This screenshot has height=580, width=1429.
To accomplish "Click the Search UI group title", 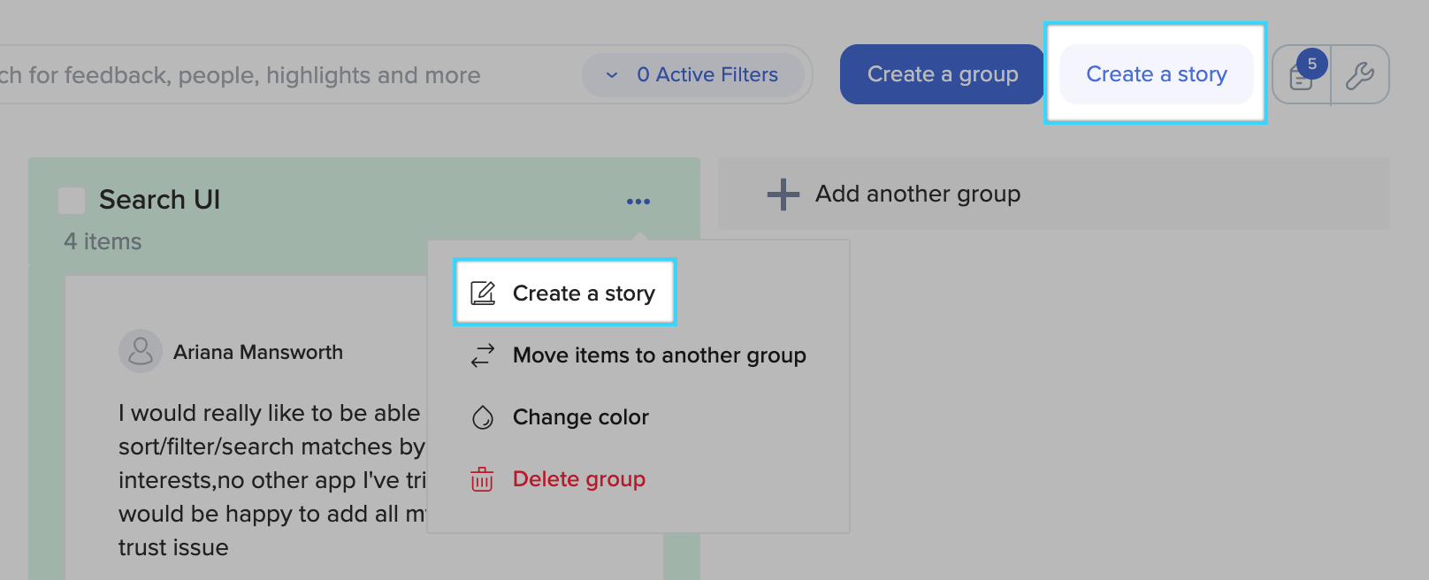I will coord(159,200).
